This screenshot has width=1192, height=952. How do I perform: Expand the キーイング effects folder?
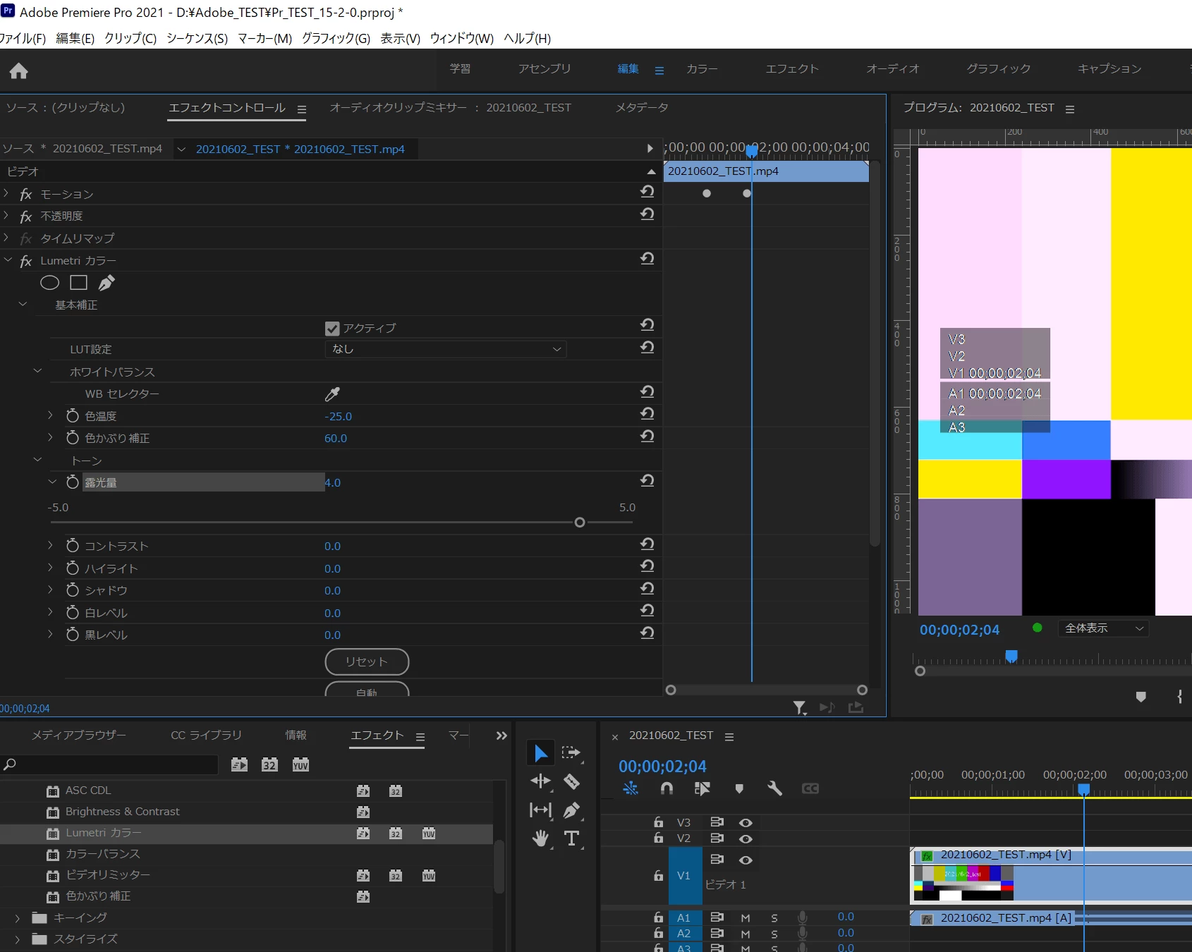coord(17,918)
